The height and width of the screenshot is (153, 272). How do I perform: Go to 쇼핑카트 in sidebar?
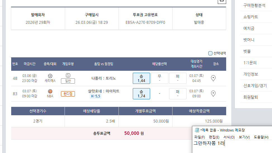click(x=250, y=17)
